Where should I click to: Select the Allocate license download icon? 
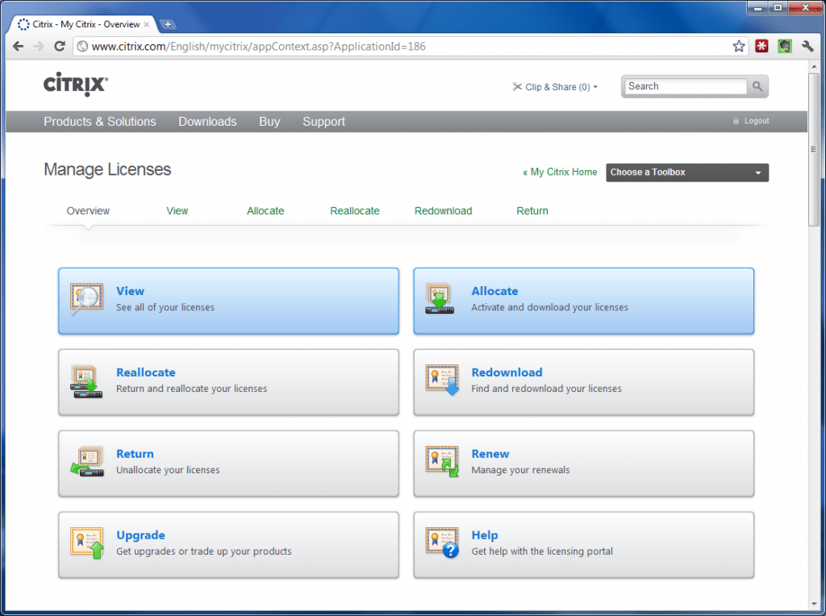tap(440, 298)
